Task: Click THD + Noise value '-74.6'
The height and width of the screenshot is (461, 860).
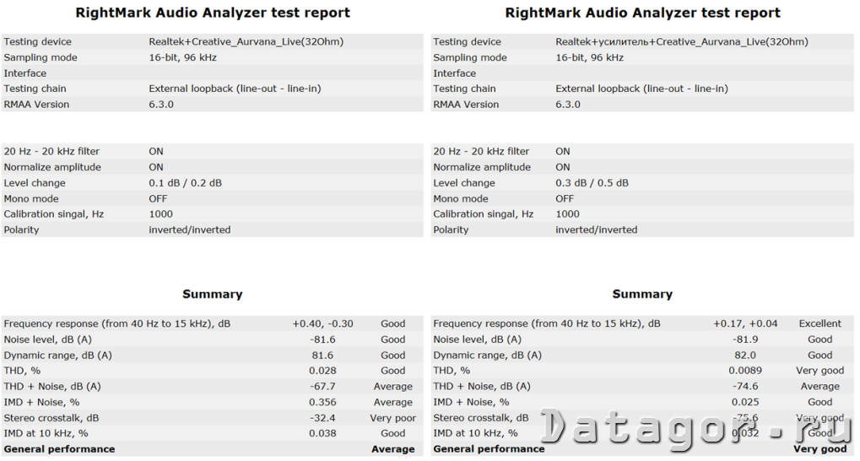Action: click(745, 387)
